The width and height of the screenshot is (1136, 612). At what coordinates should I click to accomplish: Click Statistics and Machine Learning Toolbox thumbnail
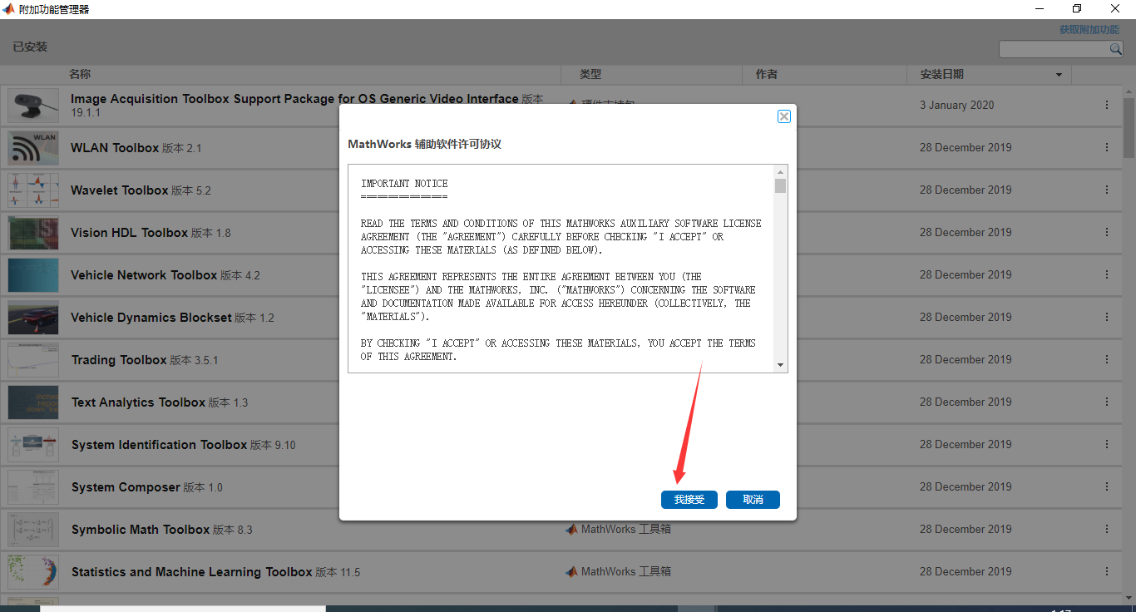(x=33, y=572)
